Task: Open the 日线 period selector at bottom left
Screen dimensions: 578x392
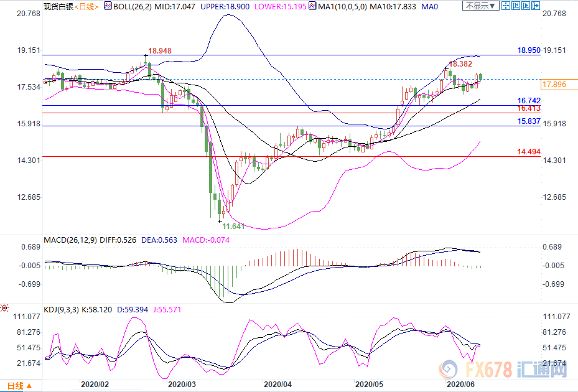Action: pos(21,386)
